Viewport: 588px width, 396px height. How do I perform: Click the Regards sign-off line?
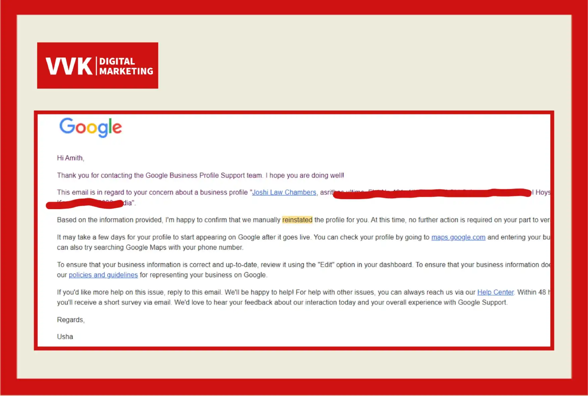71,320
